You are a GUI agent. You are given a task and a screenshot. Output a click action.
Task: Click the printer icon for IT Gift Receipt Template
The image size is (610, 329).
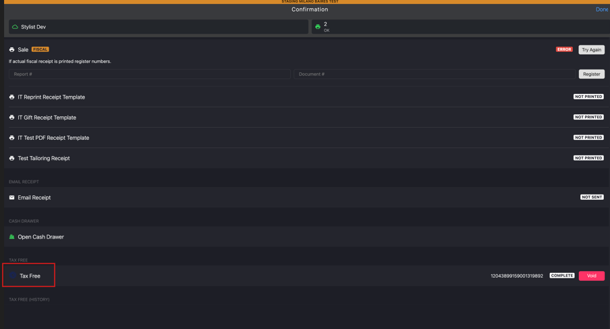[x=11, y=117]
